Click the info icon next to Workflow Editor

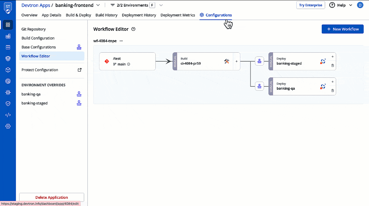pos(133,29)
